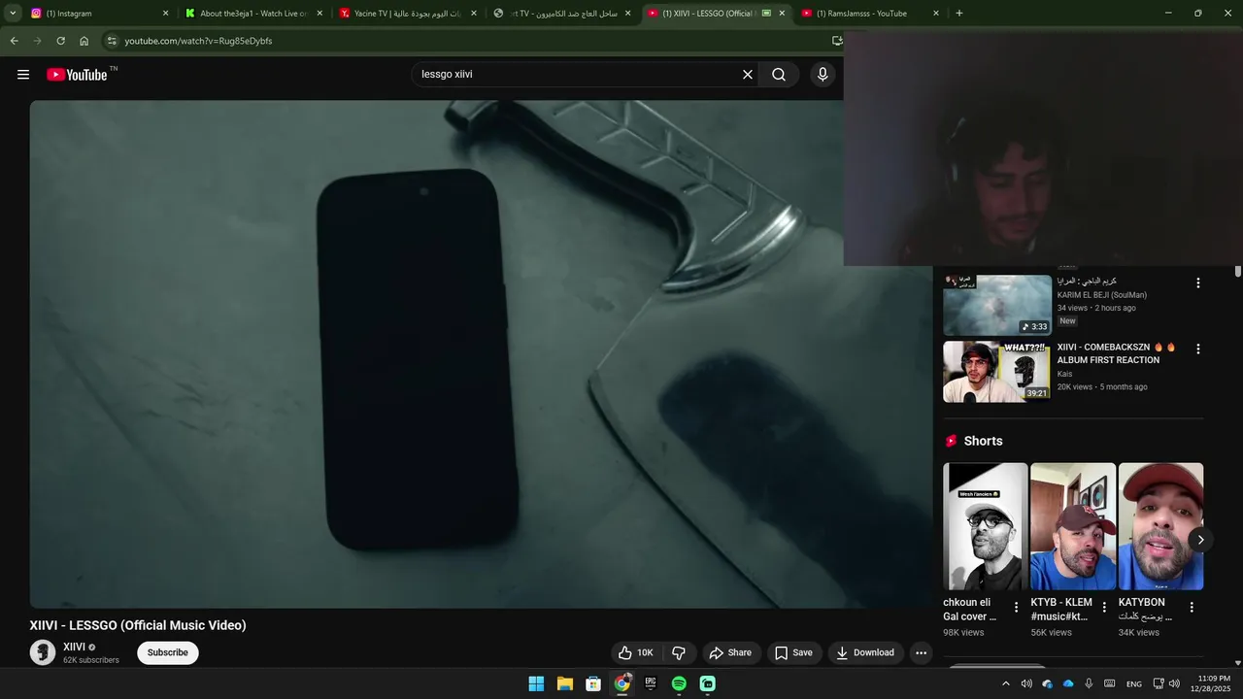The height and width of the screenshot is (699, 1243).
Task: Open the XIIVI channel name link
Action: point(74,647)
